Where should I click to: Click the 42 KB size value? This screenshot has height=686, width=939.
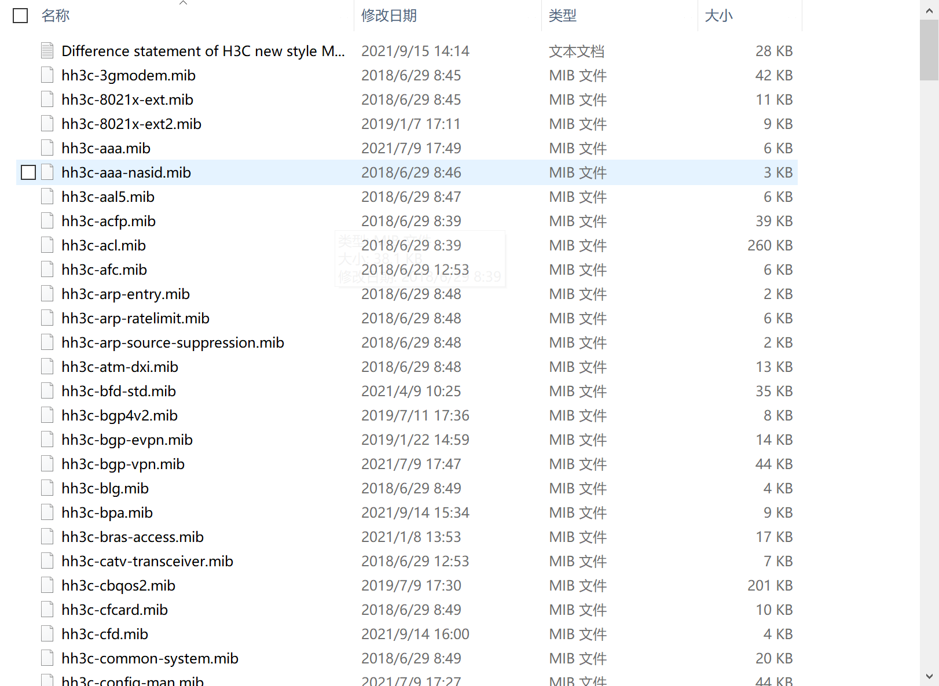click(x=774, y=75)
